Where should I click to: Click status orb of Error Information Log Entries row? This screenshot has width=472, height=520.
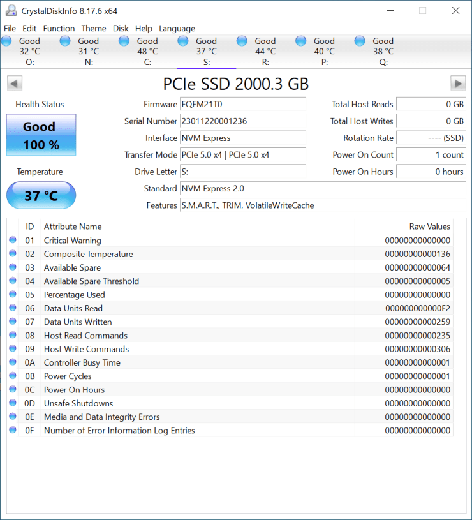tap(13, 430)
